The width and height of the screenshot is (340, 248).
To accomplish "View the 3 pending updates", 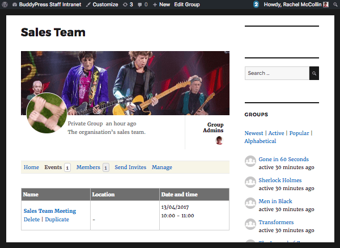I will coord(128,5).
